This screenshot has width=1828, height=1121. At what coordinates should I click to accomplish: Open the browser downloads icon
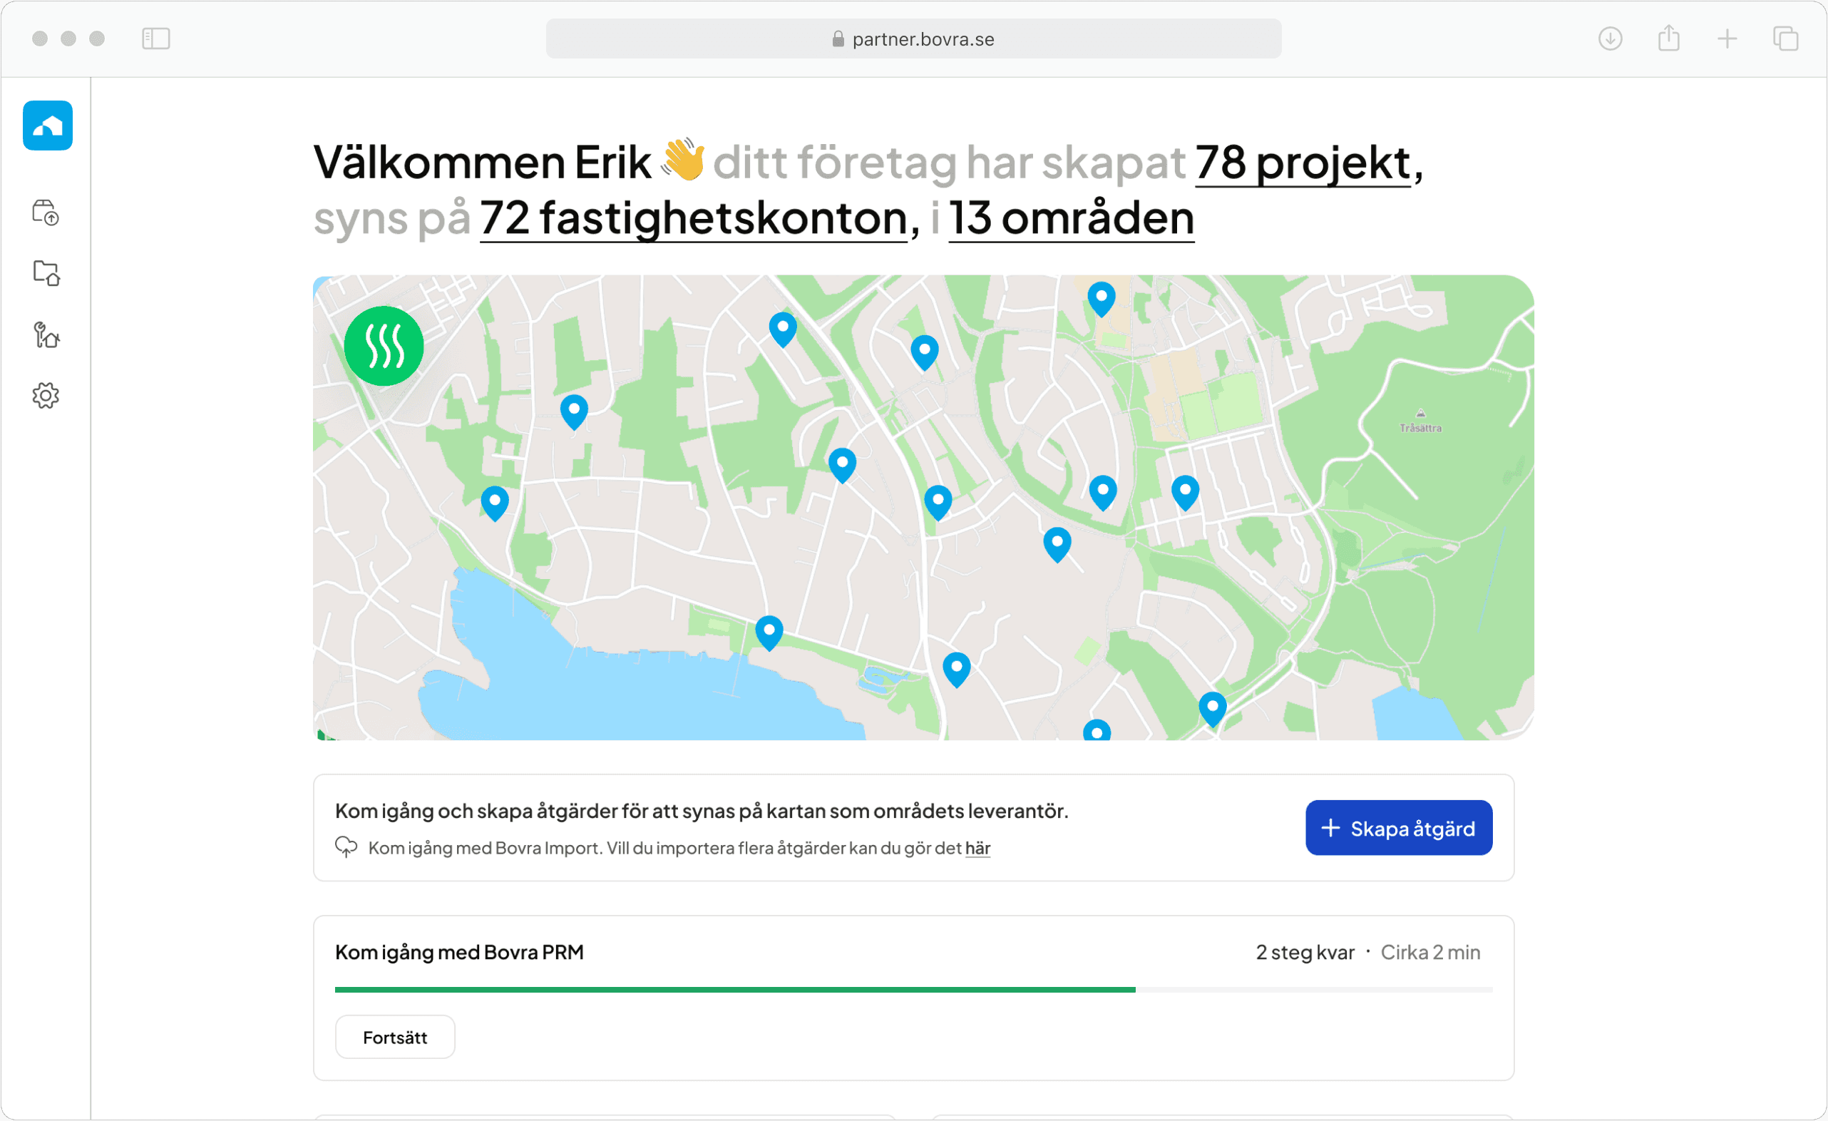coord(1610,39)
